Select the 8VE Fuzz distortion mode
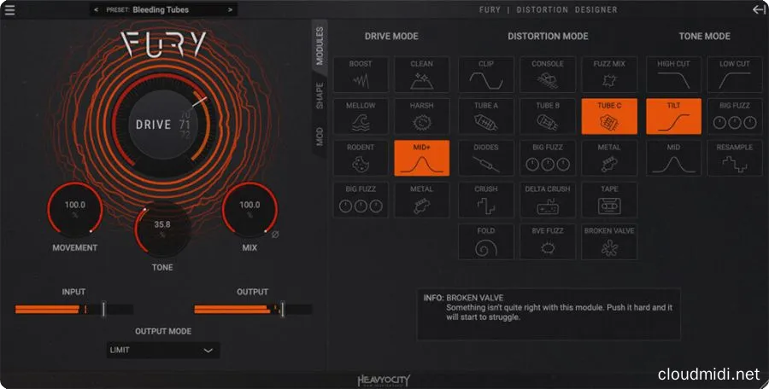This screenshot has width=769, height=389. click(x=548, y=242)
